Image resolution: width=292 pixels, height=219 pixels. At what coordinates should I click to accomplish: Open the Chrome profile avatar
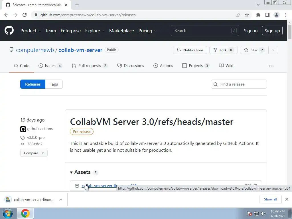[x=277, y=15]
